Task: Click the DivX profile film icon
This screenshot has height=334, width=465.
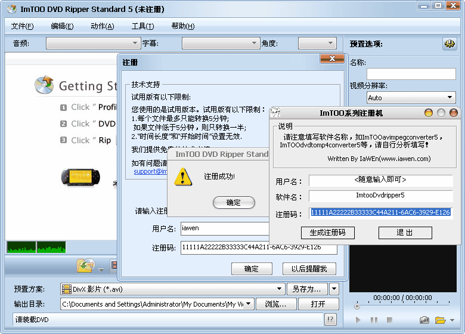Action: tap(67, 289)
